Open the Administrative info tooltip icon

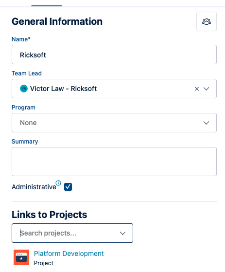(x=58, y=183)
